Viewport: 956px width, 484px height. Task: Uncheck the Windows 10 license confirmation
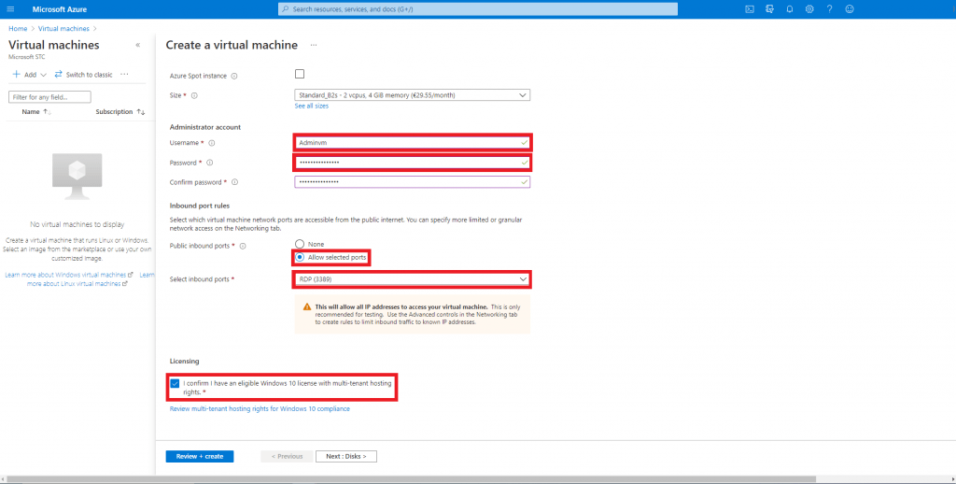click(x=176, y=383)
